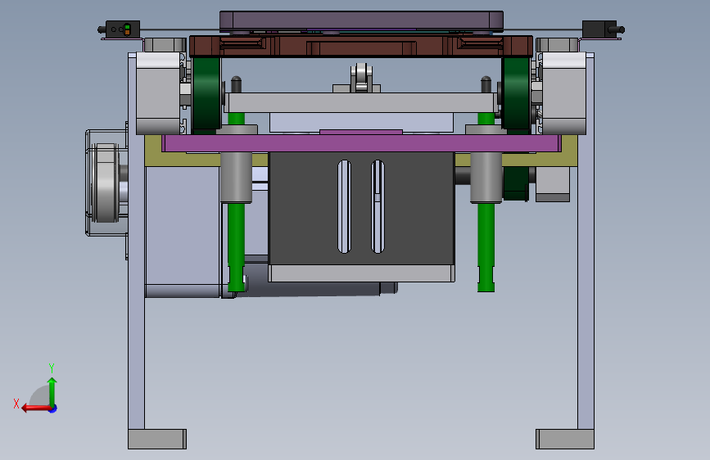Select the left gray foot pad of the frame

[x=157, y=440]
